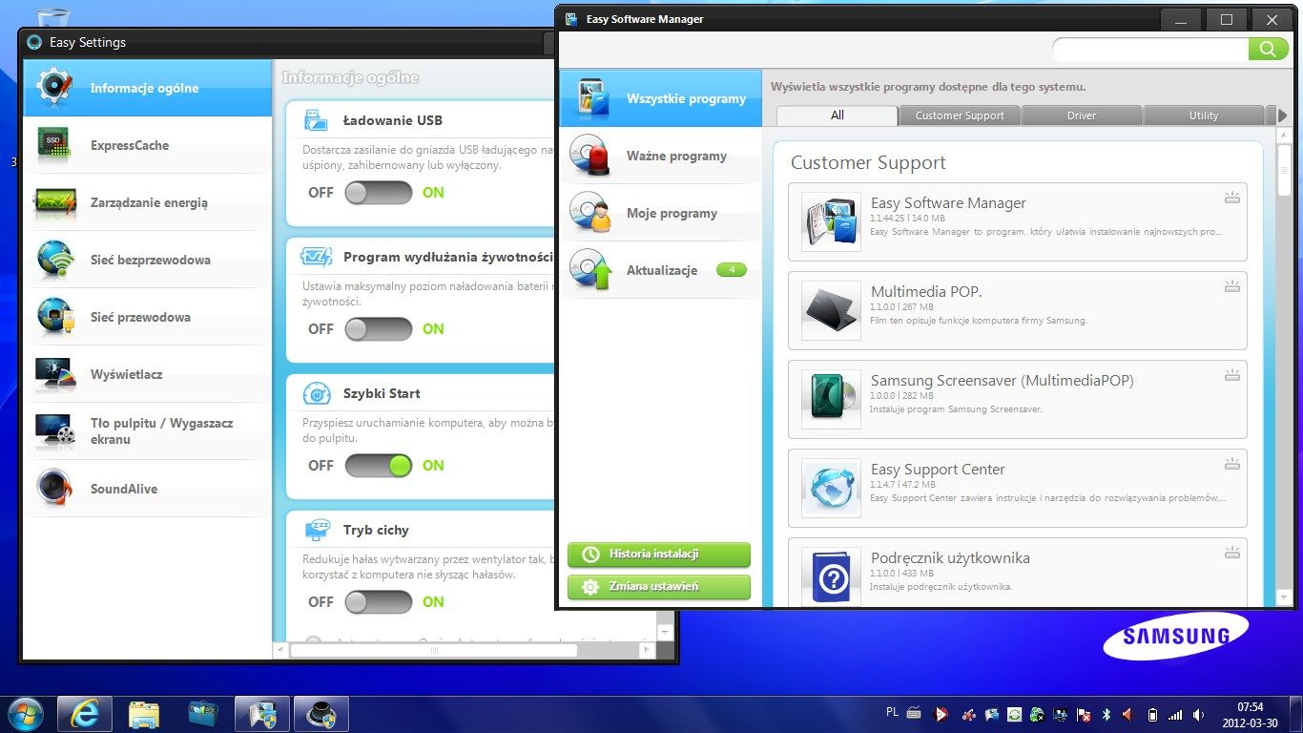Select the ExpressCache SSD chip icon

click(x=54, y=144)
